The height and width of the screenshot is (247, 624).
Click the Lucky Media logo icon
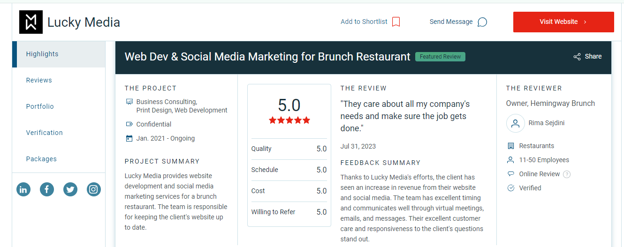coord(31,22)
